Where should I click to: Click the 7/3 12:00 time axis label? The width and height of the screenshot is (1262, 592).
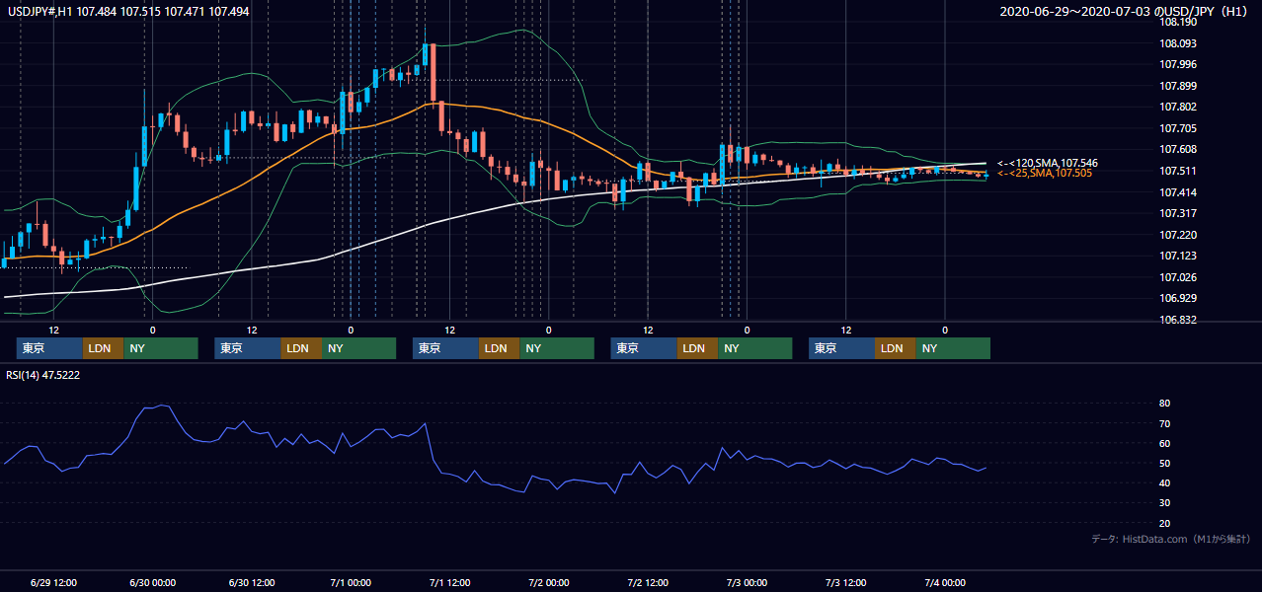845,582
